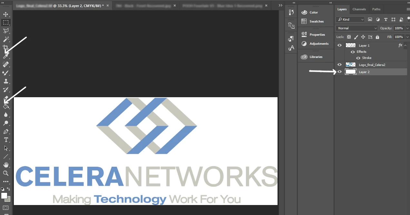This screenshot has height=215, width=410.
Task: Open the Libraries panel
Action: (312, 57)
